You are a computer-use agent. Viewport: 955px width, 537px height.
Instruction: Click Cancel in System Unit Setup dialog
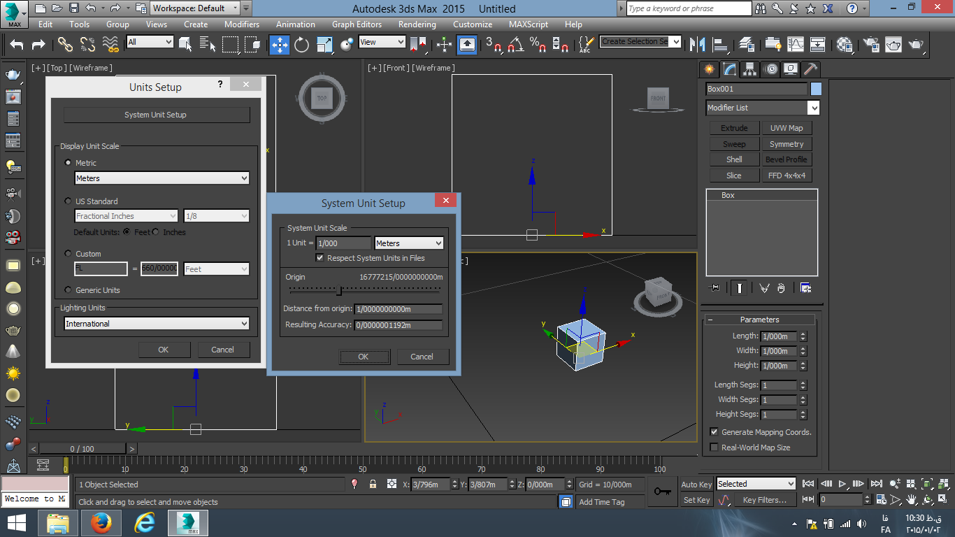tap(422, 357)
